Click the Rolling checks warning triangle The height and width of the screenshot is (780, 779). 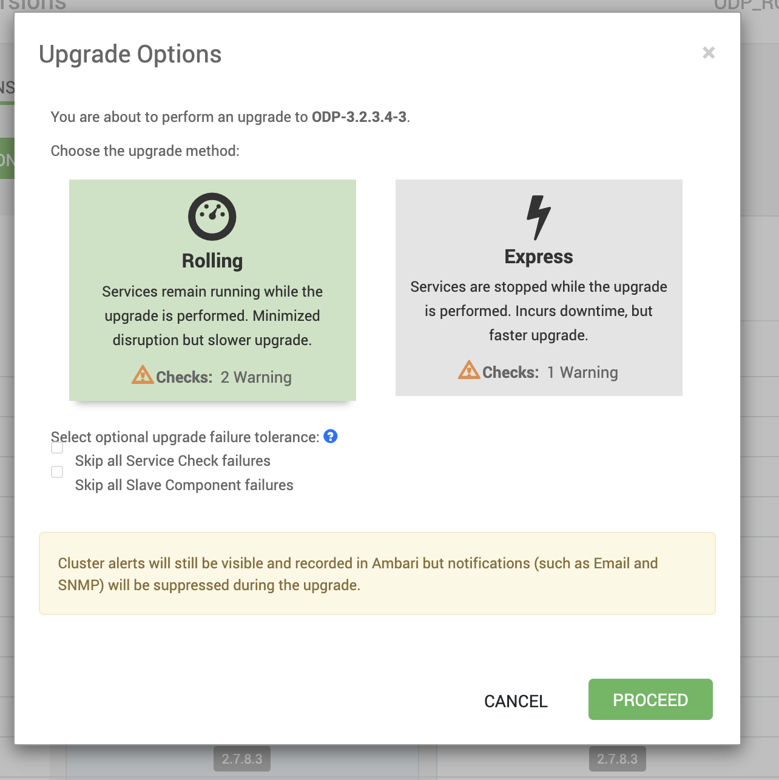coord(143,375)
